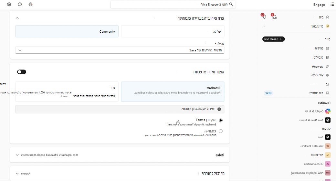The width and height of the screenshot is (336, 181).
Task: Click the Anyone value in participation row
Action: click(26, 174)
